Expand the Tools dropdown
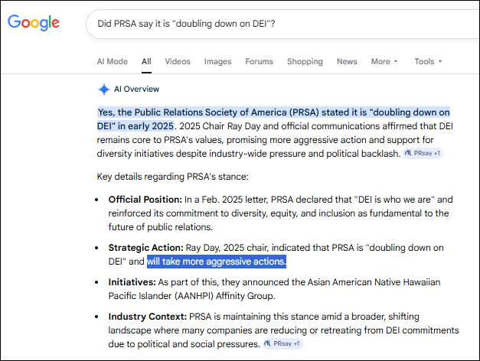The width and height of the screenshot is (480, 361). tap(427, 61)
